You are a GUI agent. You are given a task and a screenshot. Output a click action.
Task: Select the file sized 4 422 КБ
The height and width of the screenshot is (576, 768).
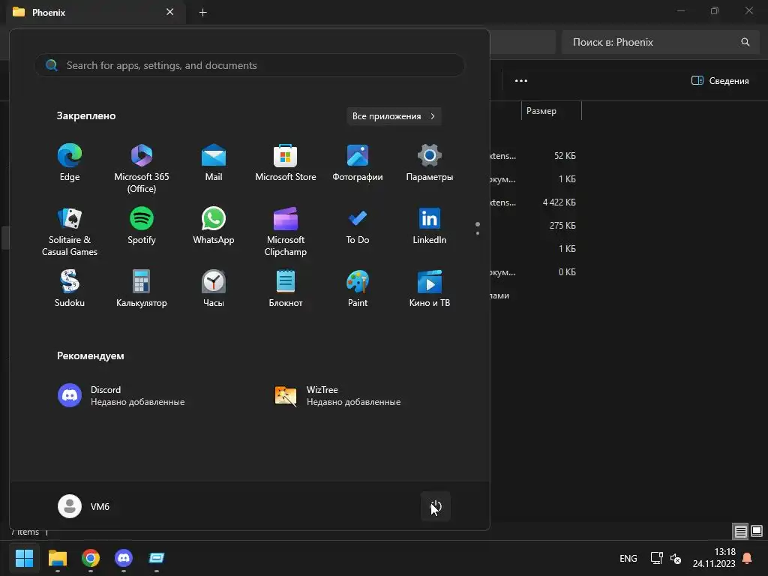(x=559, y=202)
